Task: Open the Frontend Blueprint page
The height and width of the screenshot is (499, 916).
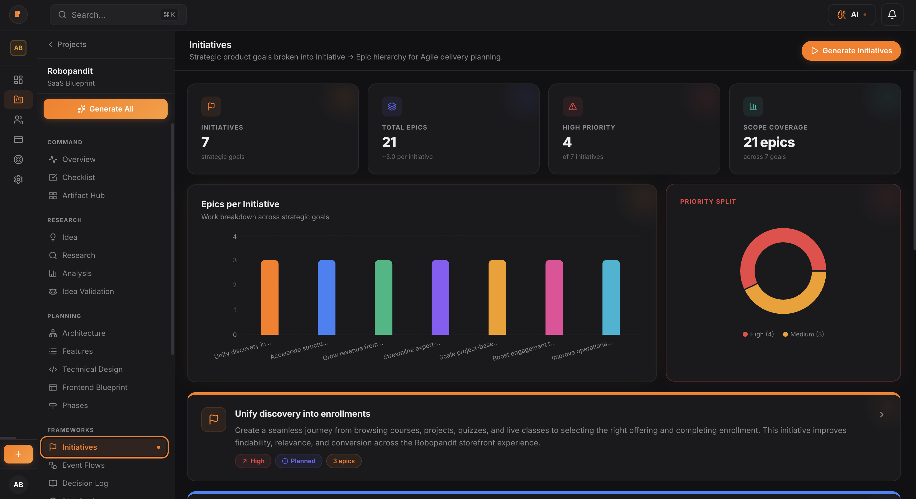Action: pyautogui.click(x=95, y=387)
